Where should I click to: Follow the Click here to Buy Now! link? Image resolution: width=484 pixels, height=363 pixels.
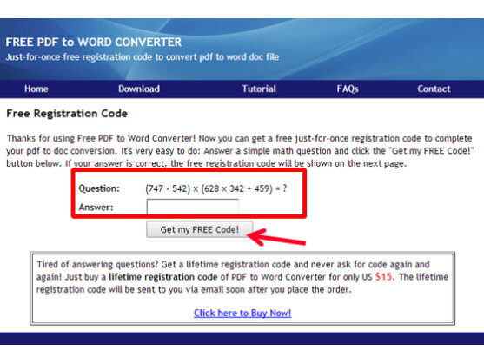[x=242, y=313]
